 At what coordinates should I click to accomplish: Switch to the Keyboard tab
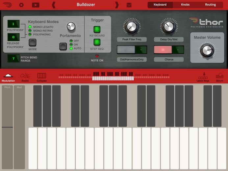point(160,5)
